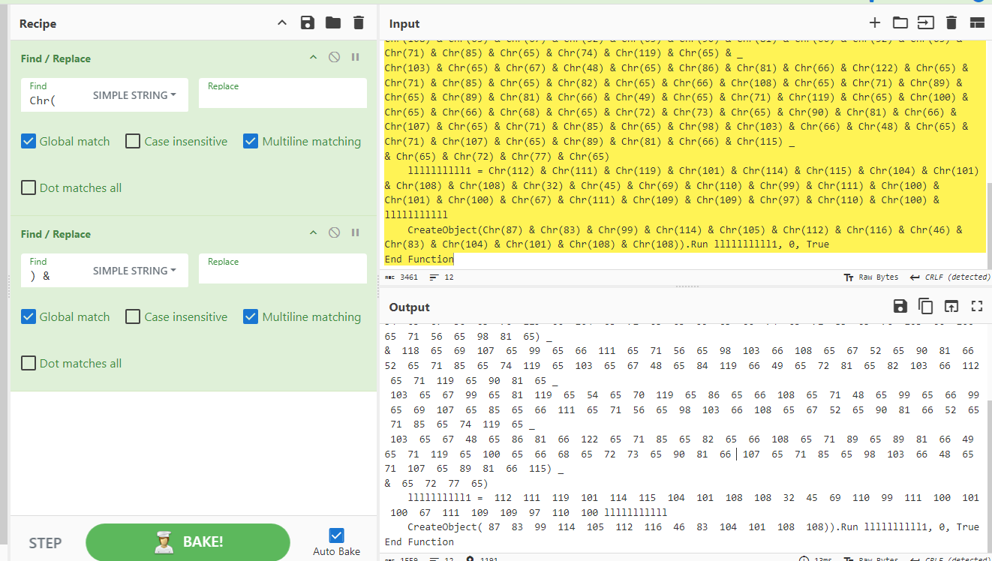Screen dimensions: 992x561
Task: Enable Dot matches all in first Find / Replace
Action: 29,187
